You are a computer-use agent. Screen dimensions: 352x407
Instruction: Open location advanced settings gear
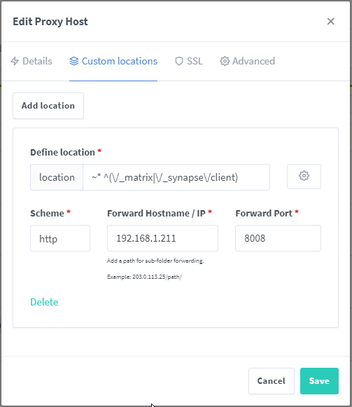tap(304, 177)
